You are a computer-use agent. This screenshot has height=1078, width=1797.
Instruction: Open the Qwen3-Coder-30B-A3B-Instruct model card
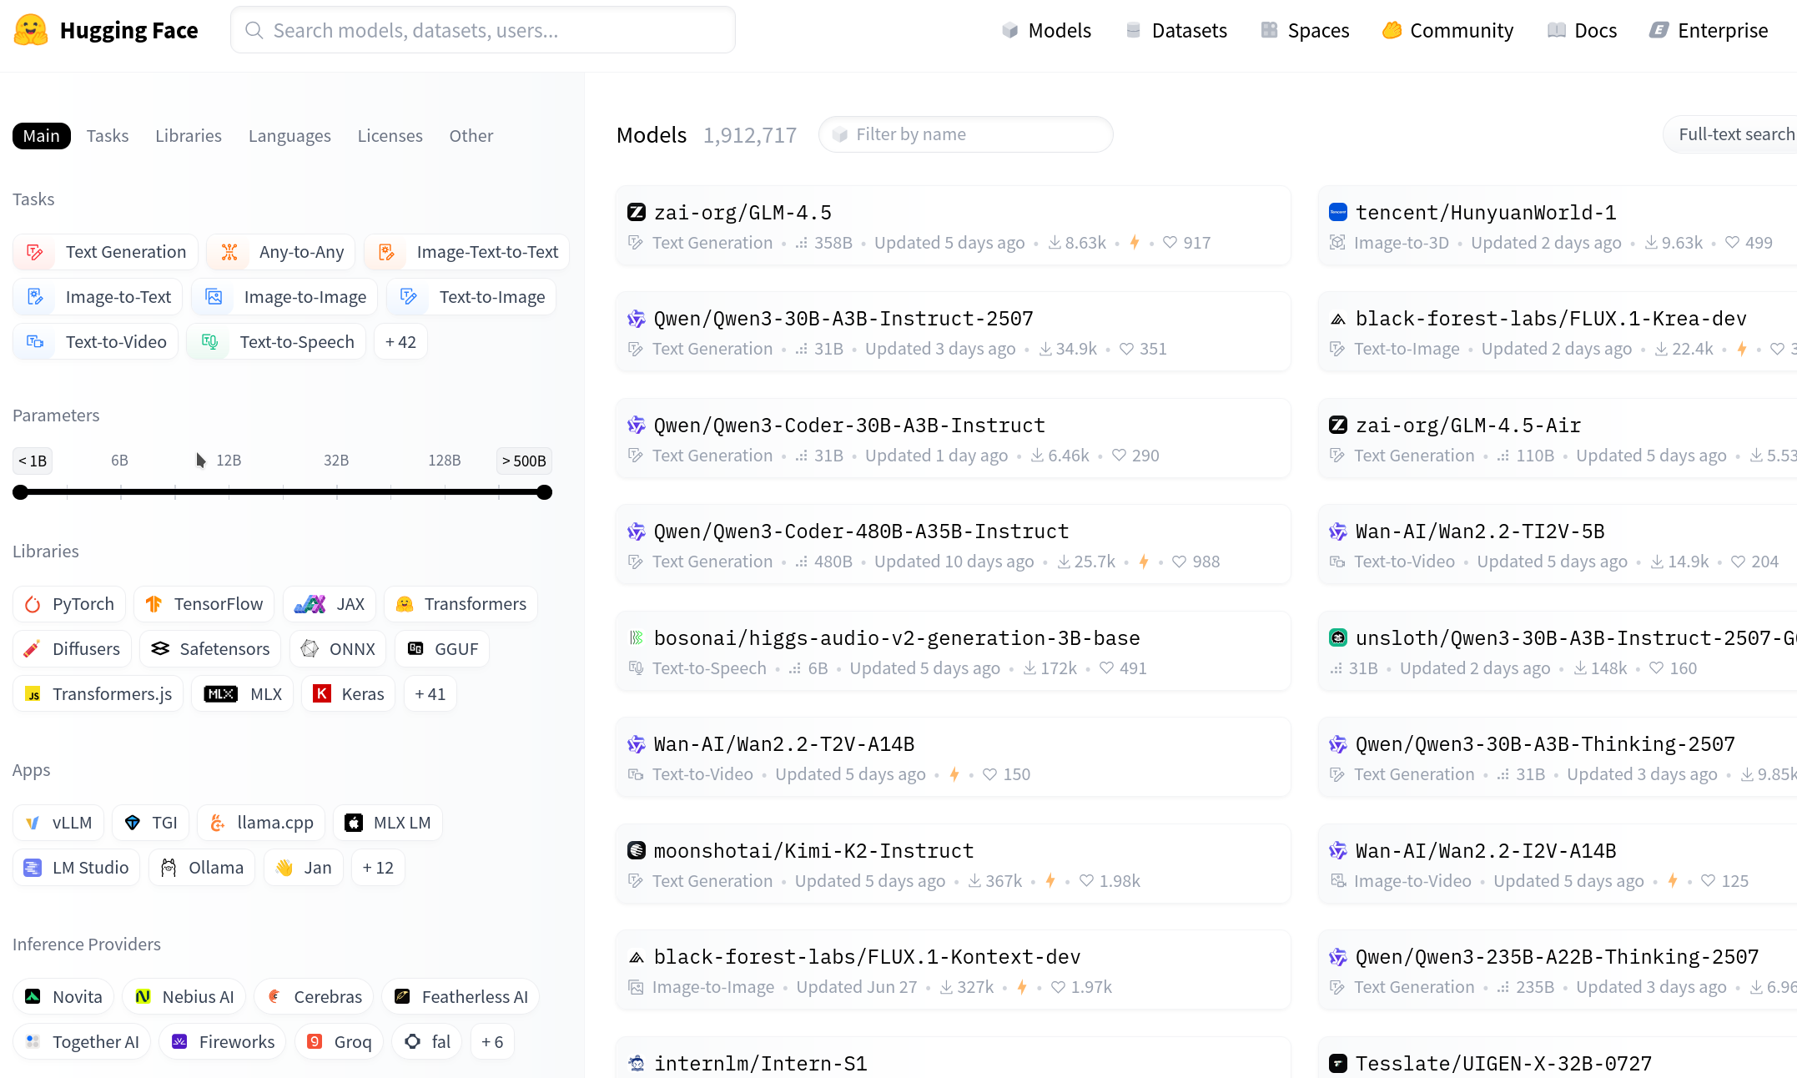click(x=954, y=439)
